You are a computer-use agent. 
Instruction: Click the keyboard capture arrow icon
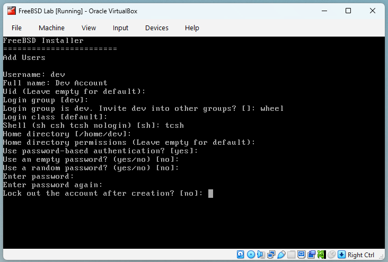(x=341, y=255)
